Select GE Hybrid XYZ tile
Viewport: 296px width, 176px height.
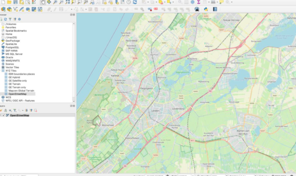(x=14, y=77)
